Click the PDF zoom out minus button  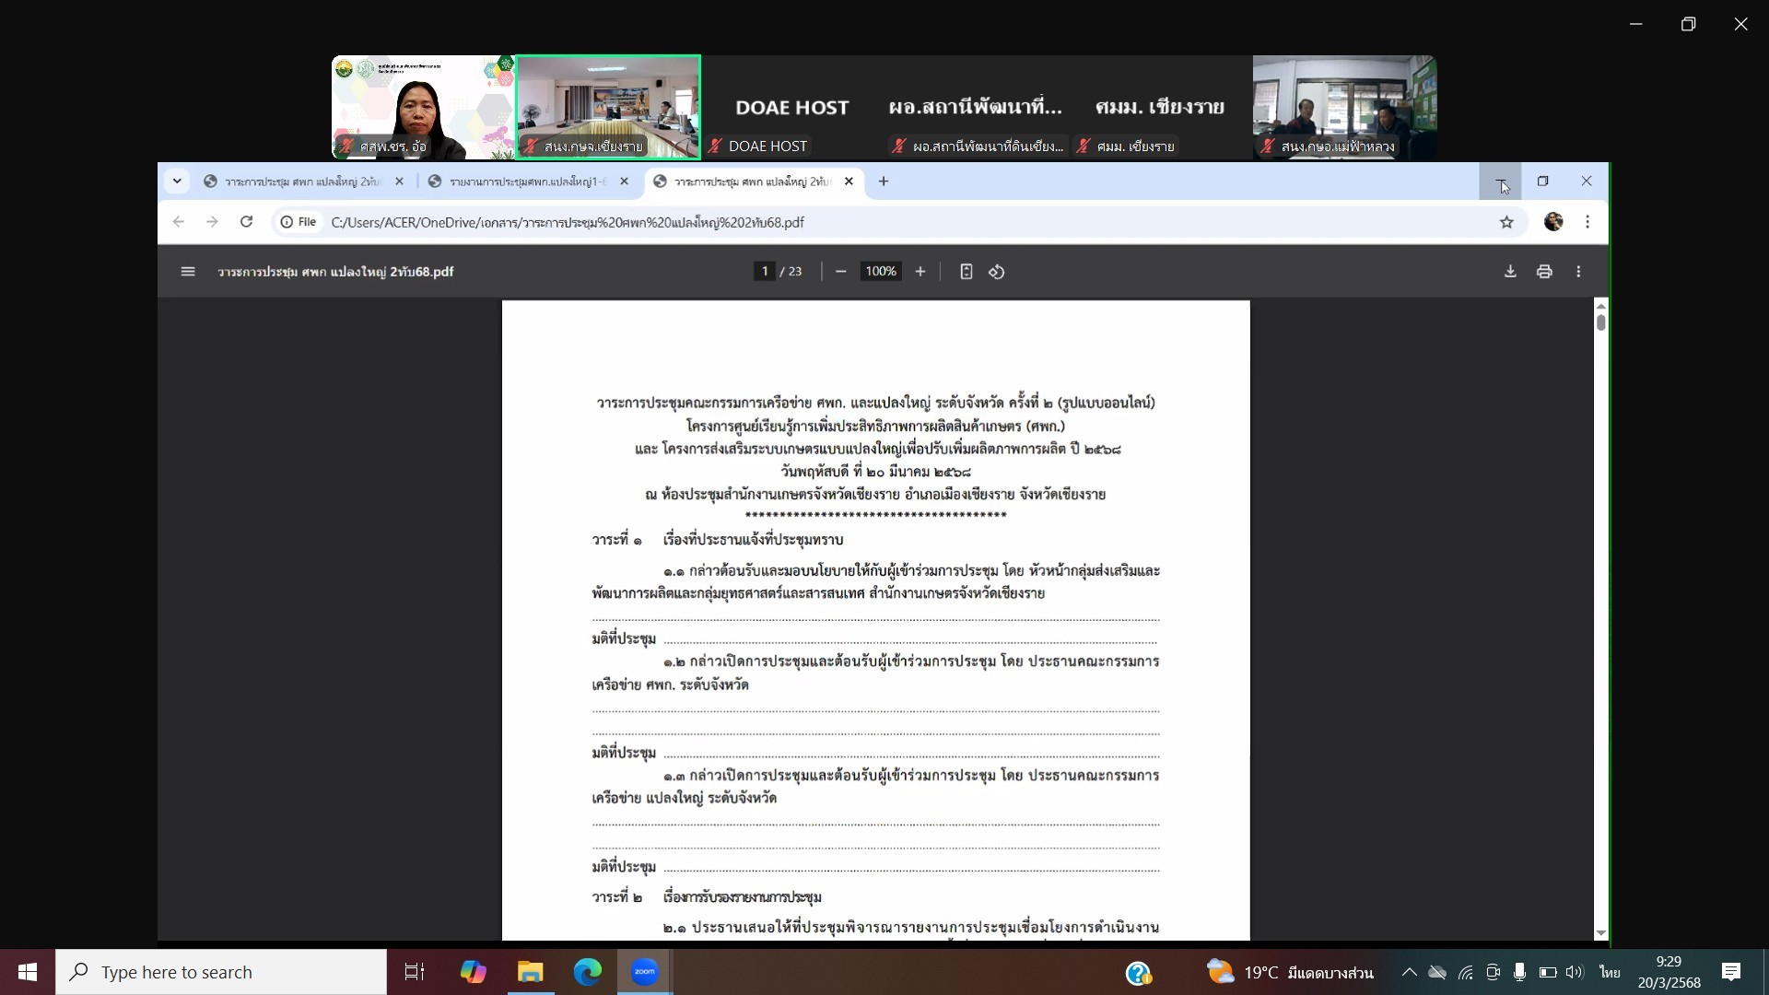[840, 272]
